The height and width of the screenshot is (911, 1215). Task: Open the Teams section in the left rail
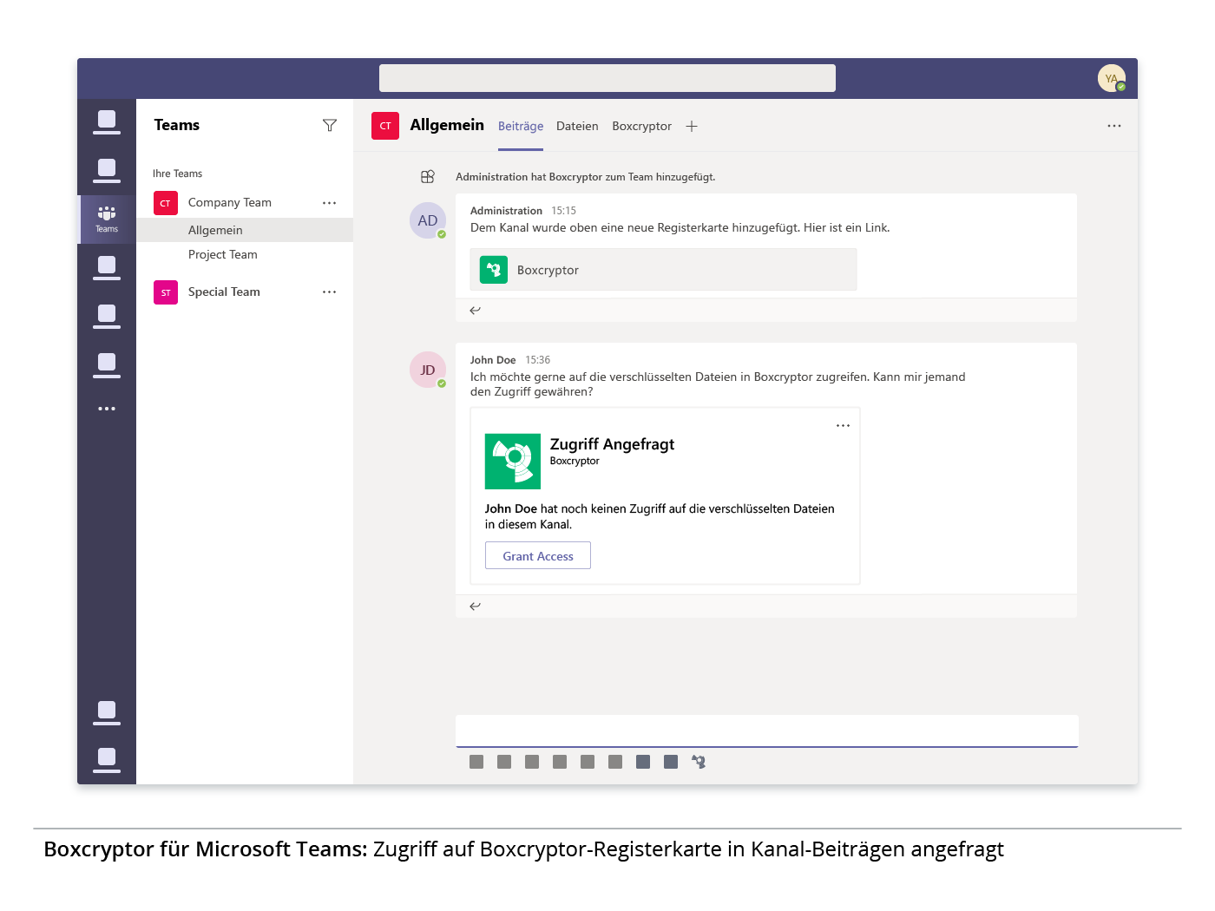pos(107,219)
